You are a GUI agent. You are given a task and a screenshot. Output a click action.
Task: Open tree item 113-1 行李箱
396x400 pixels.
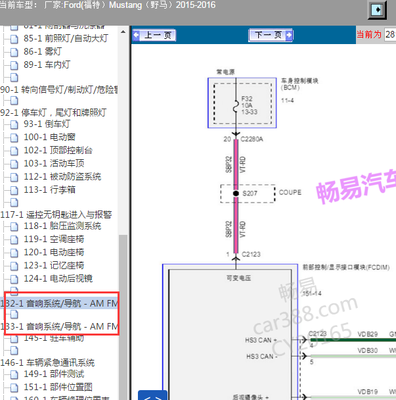(49, 189)
